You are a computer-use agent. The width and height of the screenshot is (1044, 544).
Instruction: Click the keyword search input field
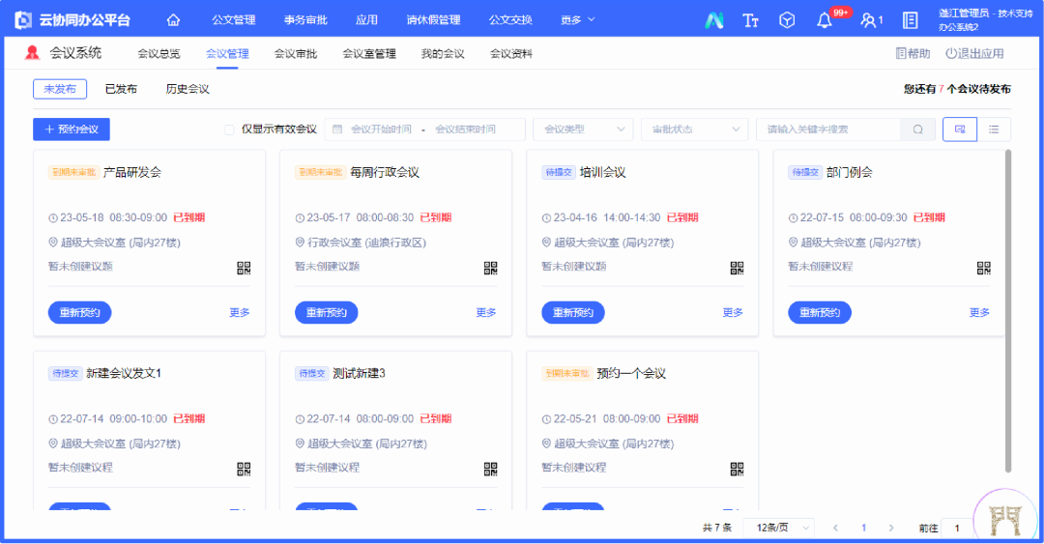pyautogui.click(x=829, y=129)
